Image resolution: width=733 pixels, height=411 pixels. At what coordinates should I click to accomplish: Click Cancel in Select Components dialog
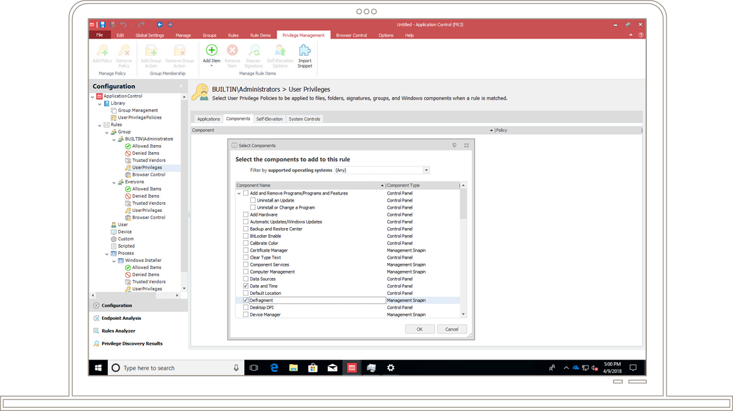click(x=451, y=329)
